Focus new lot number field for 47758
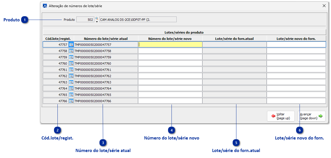 pos(170,51)
